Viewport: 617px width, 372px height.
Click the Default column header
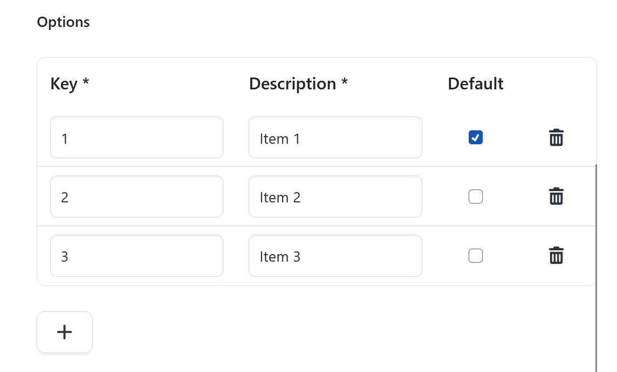tap(476, 85)
